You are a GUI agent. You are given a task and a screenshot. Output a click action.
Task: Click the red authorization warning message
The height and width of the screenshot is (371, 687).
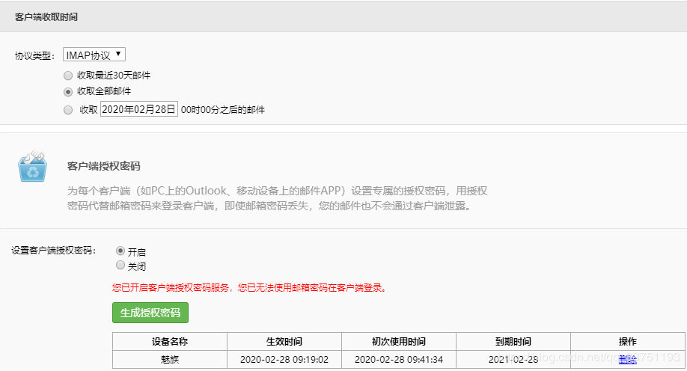pos(250,288)
